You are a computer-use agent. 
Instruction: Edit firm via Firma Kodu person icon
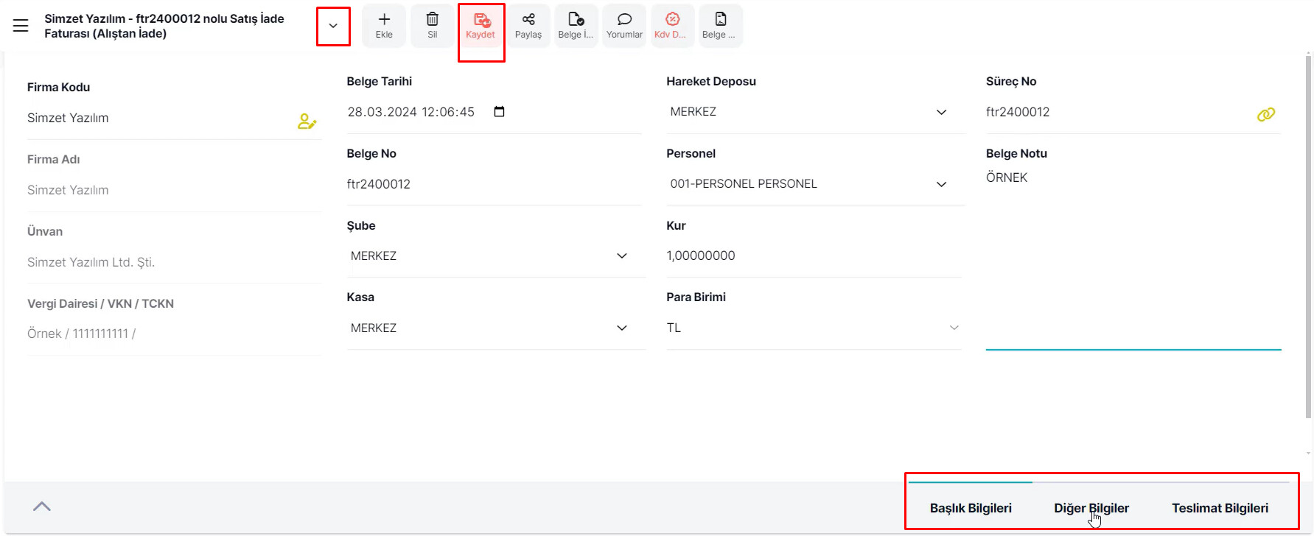point(307,121)
